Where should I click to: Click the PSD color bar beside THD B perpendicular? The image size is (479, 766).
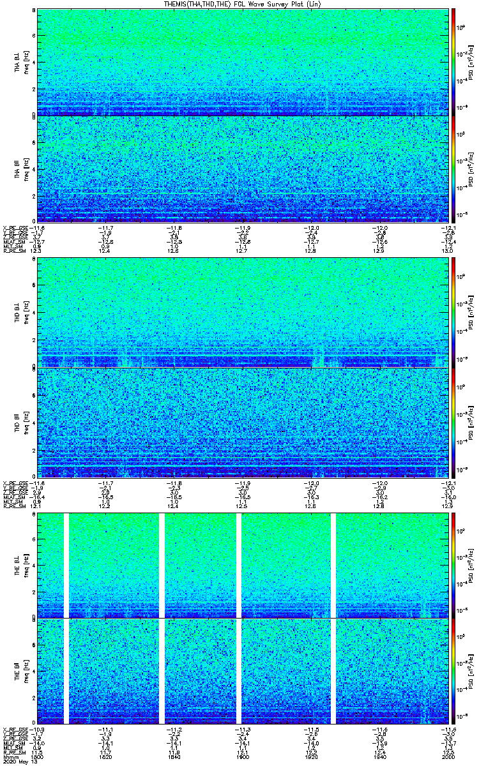tap(453, 313)
